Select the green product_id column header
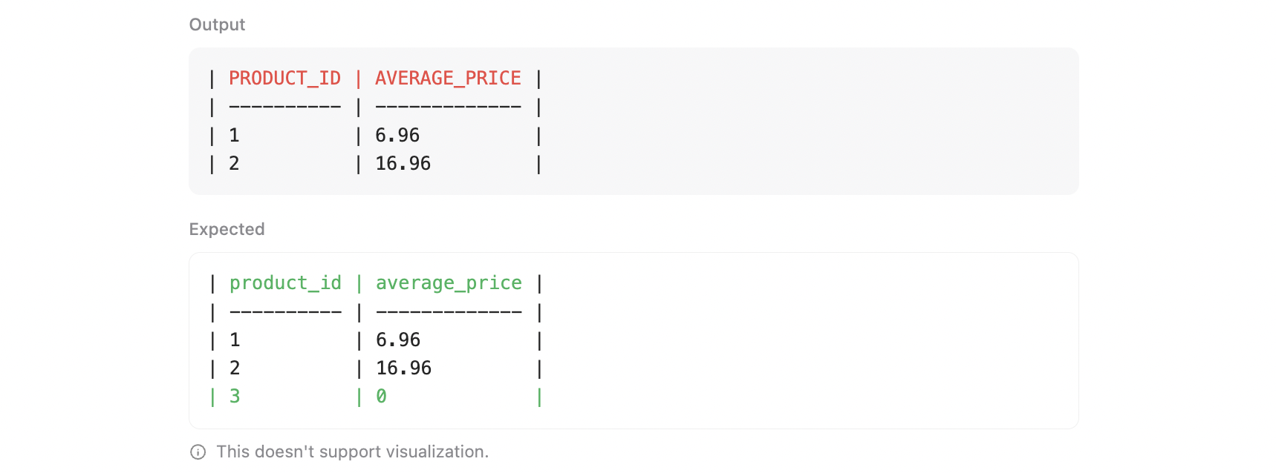This screenshot has height=473, width=1276. point(285,283)
